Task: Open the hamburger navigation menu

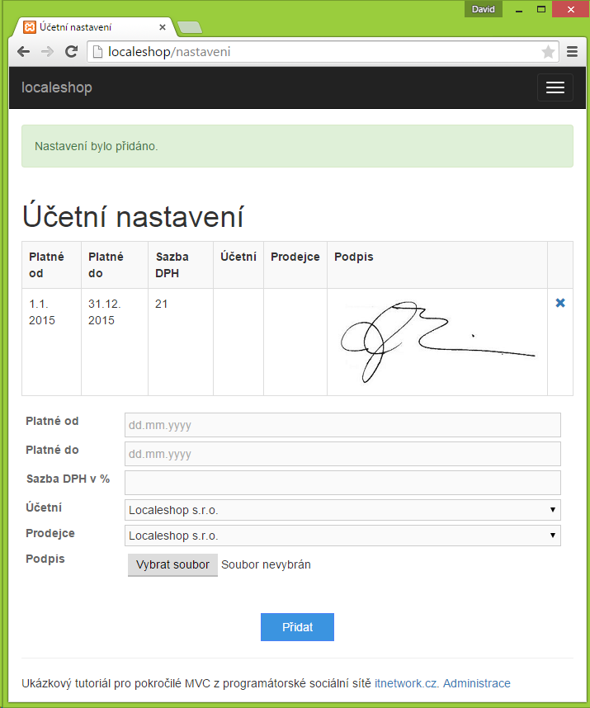Action: coord(555,87)
